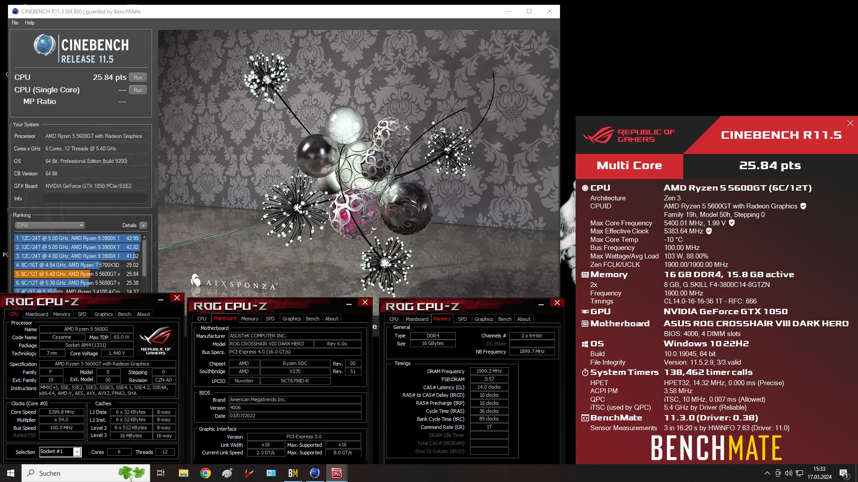Click the BenchMate BM taskbar icon
This screenshot has height=482, width=858.
pyautogui.click(x=293, y=473)
